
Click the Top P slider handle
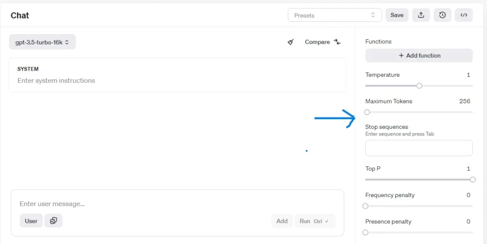point(473,180)
